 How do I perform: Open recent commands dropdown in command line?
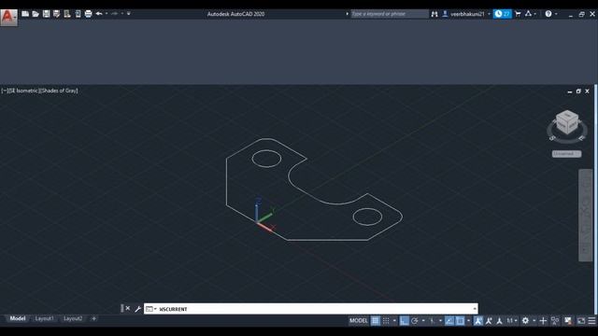click(151, 309)
